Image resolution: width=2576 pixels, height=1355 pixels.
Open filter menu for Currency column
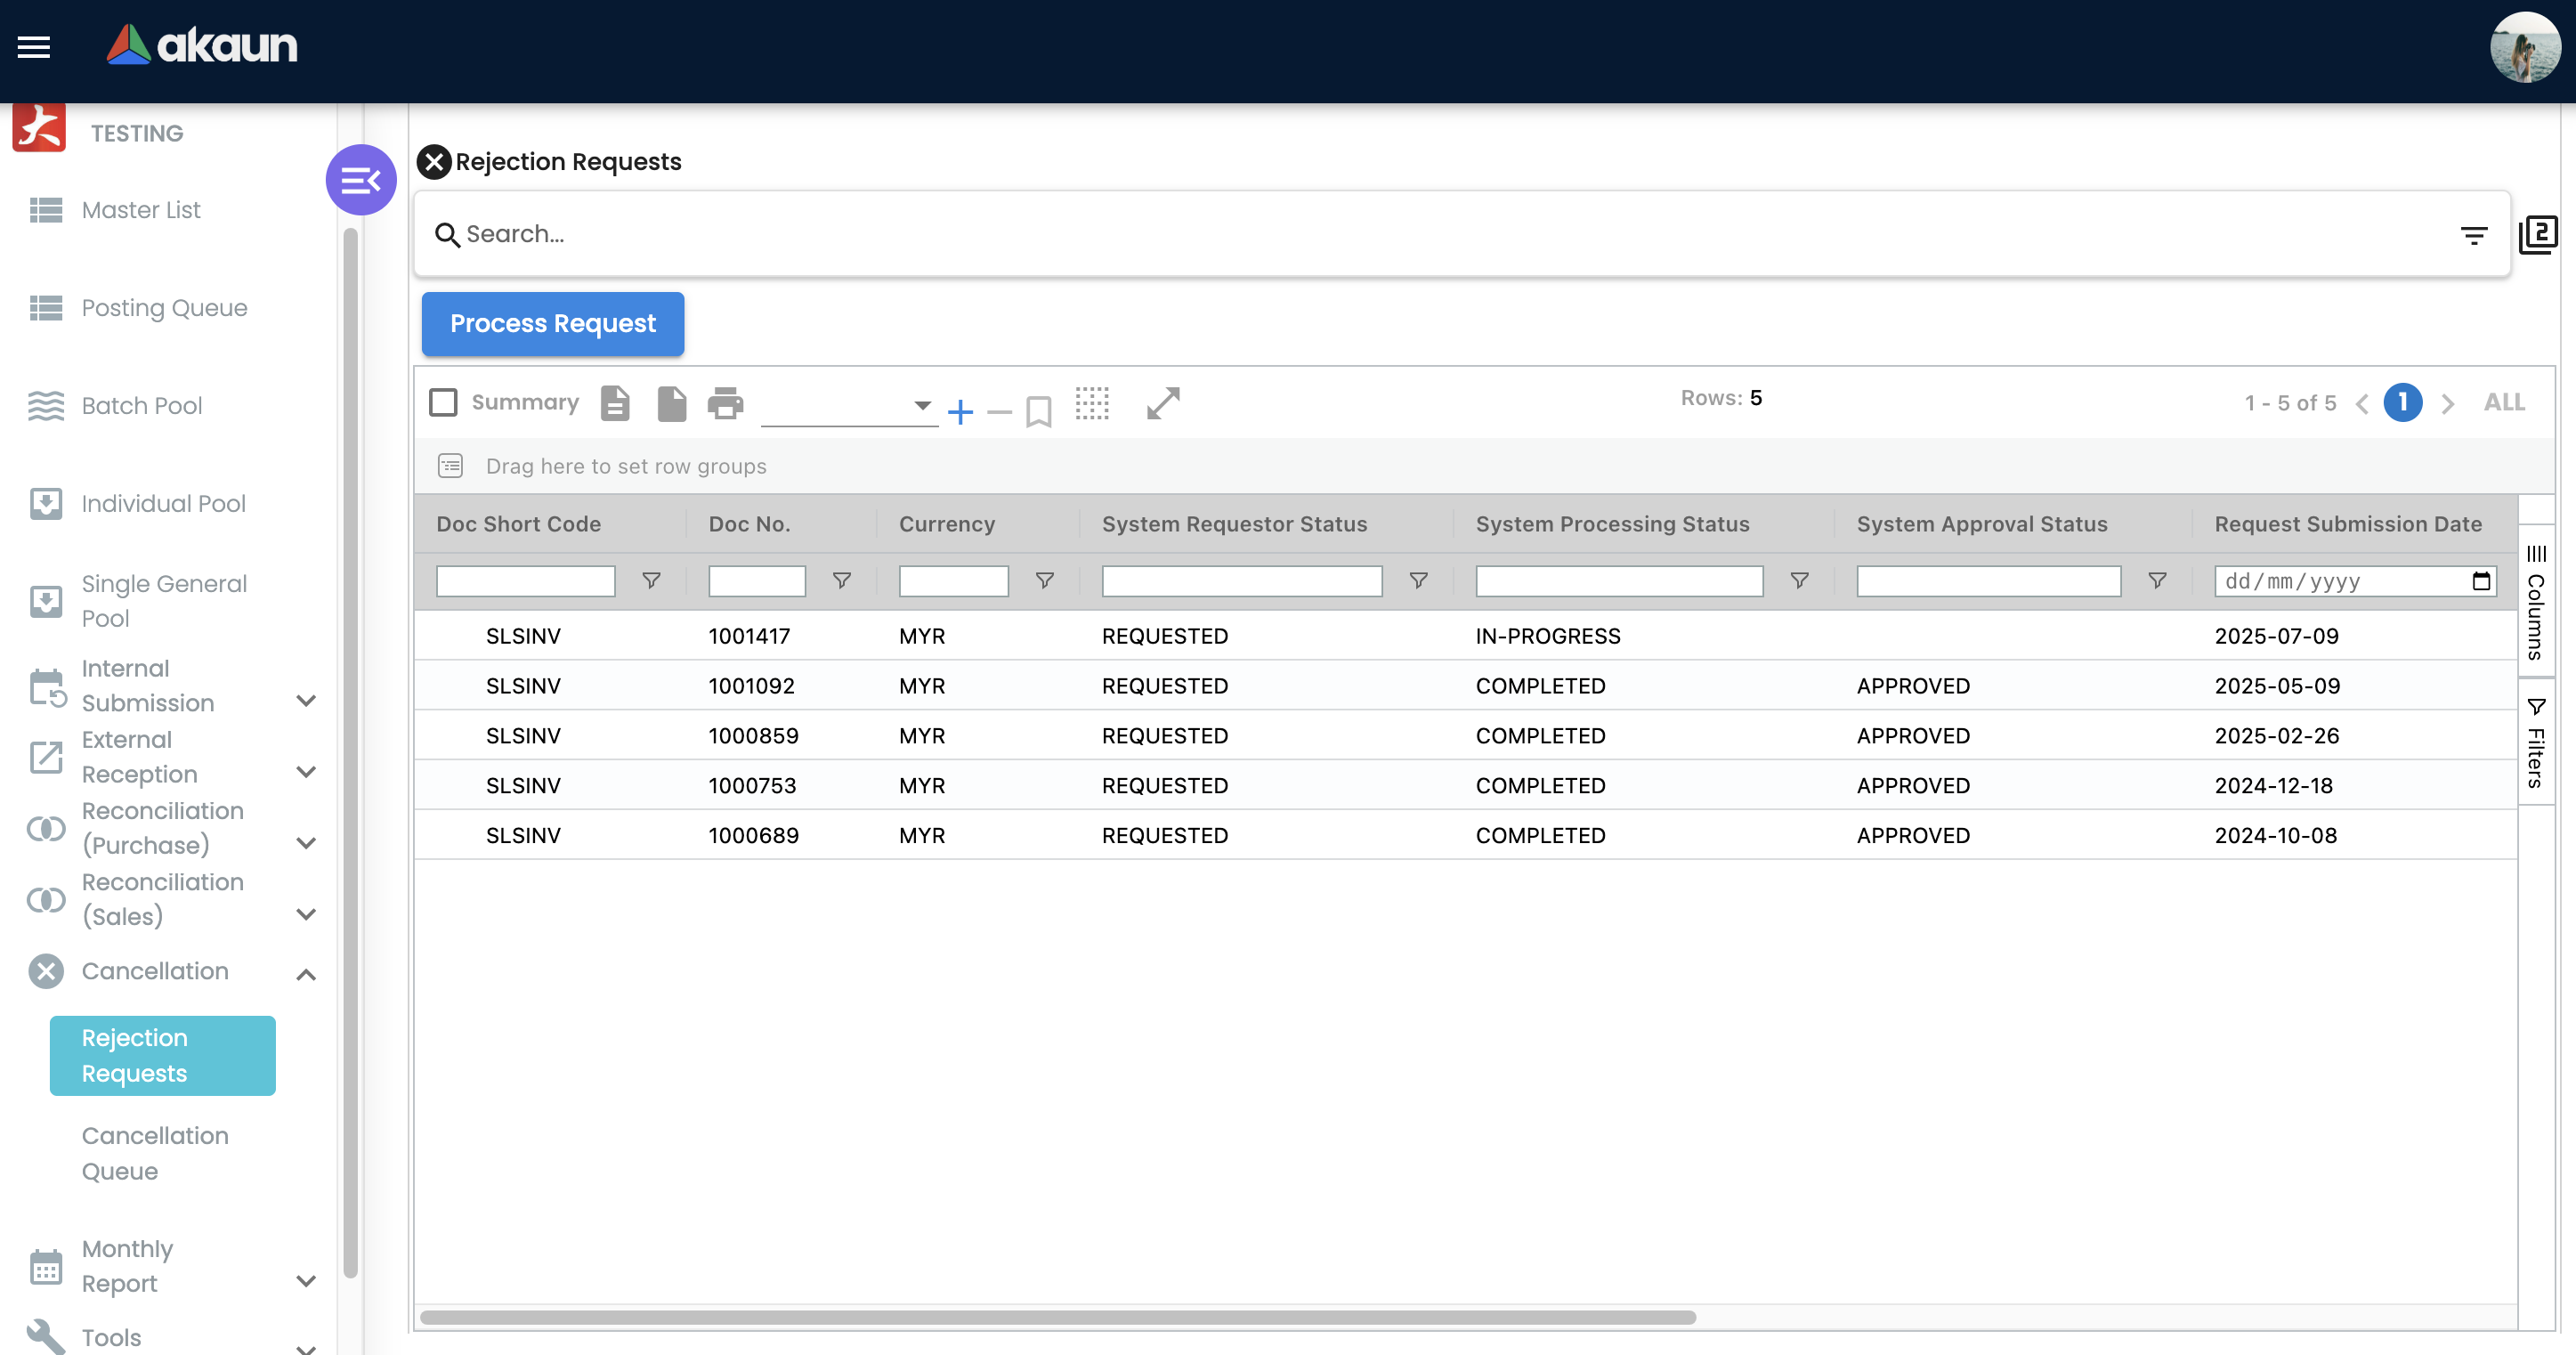tap(1045, 580)
